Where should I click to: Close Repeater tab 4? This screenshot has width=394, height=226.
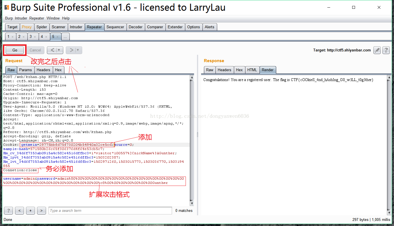pyautogui.click(x=46, y=37)
